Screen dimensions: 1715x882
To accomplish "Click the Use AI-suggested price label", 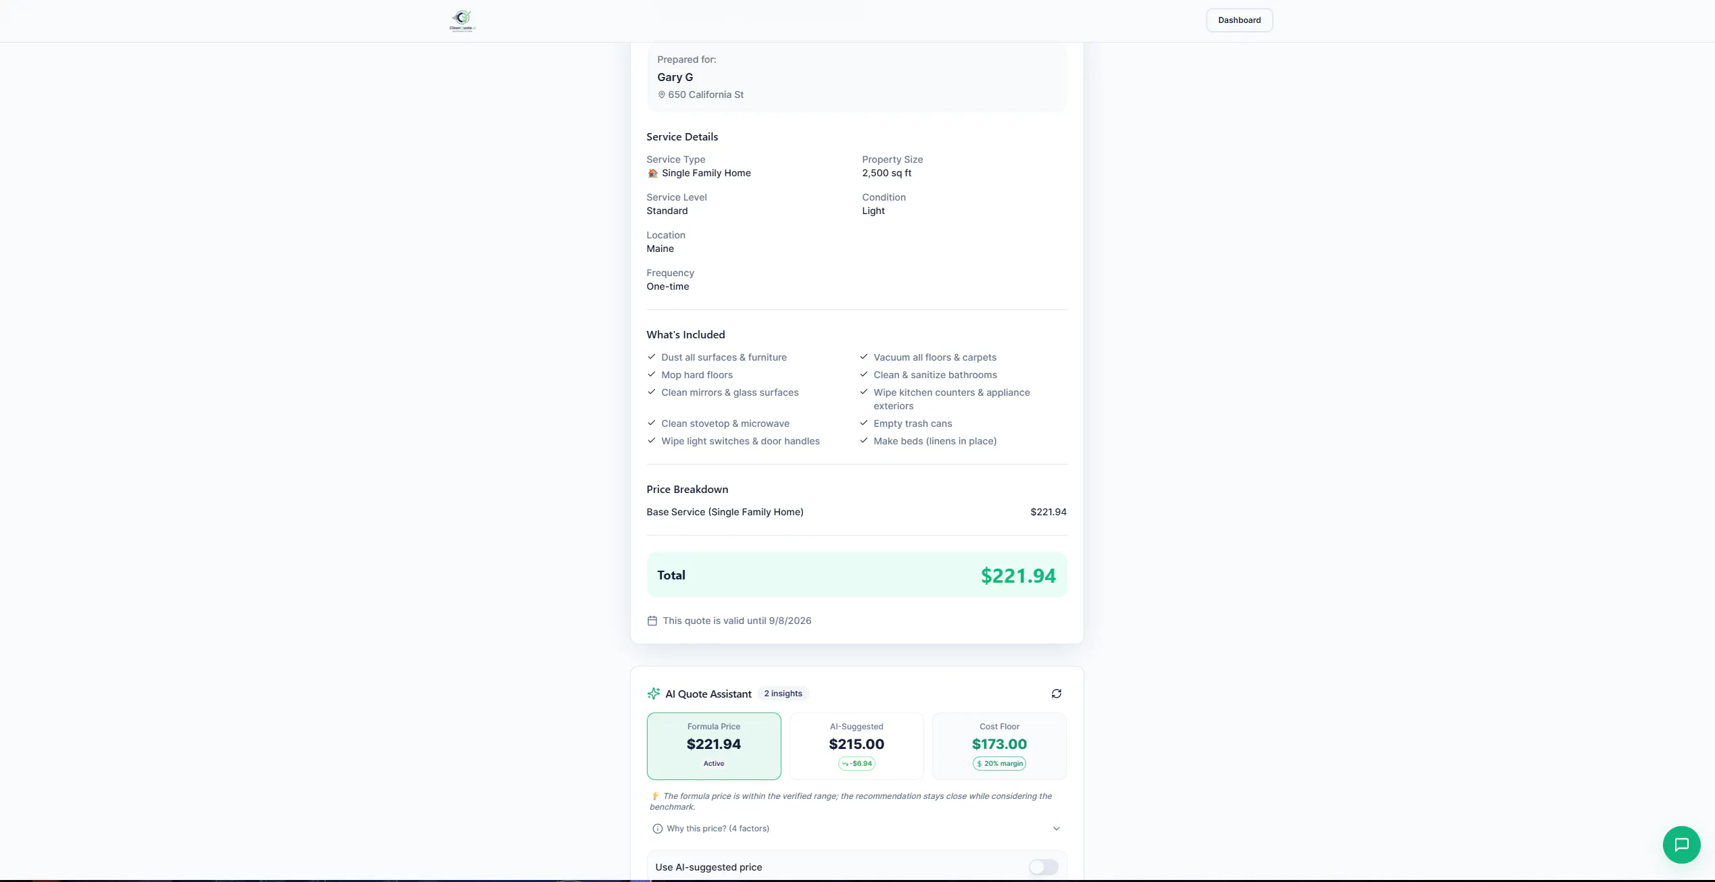I will [x=708, y=867].
